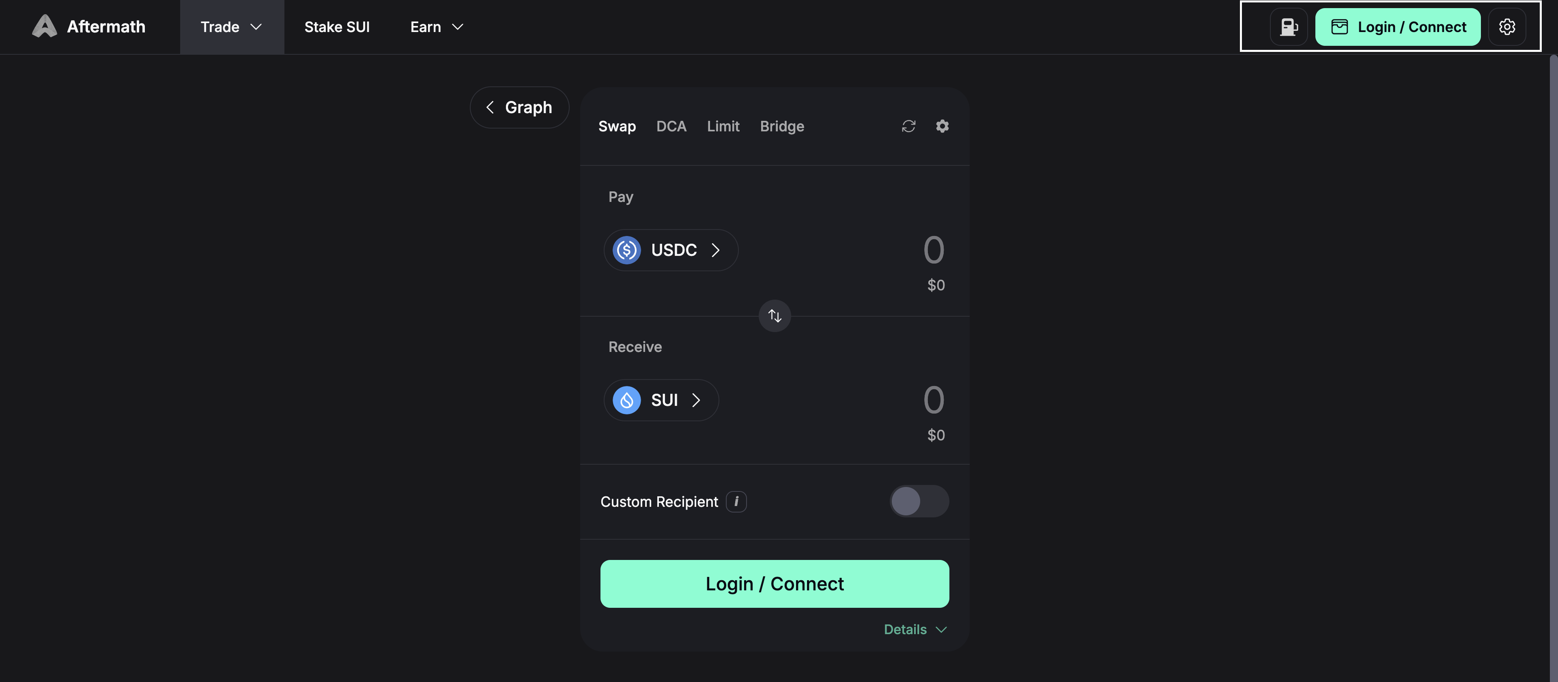Image resolution: width=1558 pixels, height=682 pixels.
Task: Click Custom Recipient info icon
Action: [736, 502]
